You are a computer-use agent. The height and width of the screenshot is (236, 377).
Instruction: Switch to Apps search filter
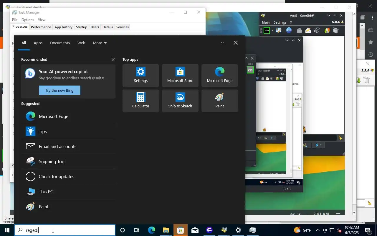tap(38, 43)
